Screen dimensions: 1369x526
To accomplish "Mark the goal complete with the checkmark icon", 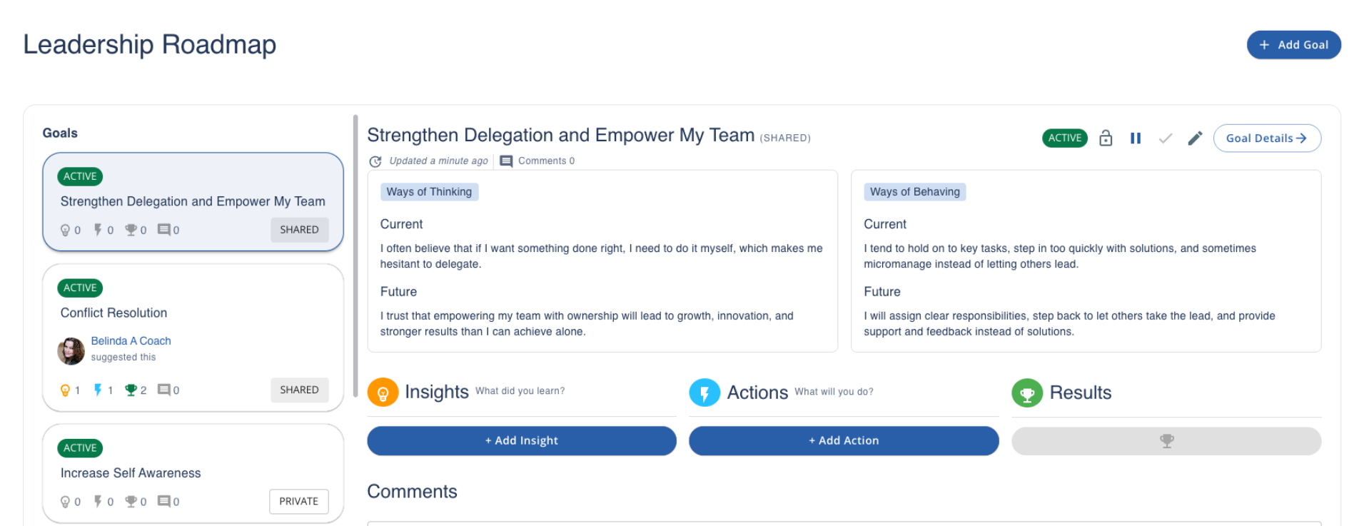I will pos(1166,138).
